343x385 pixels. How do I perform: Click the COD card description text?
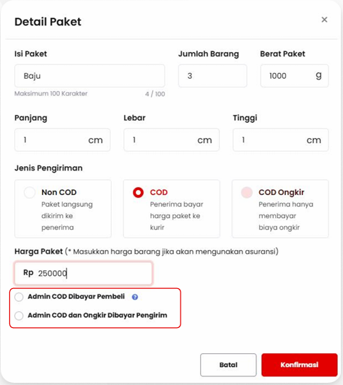176,216
